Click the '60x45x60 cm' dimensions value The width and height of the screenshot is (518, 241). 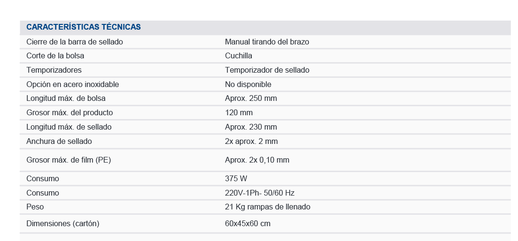click(248, 224)
